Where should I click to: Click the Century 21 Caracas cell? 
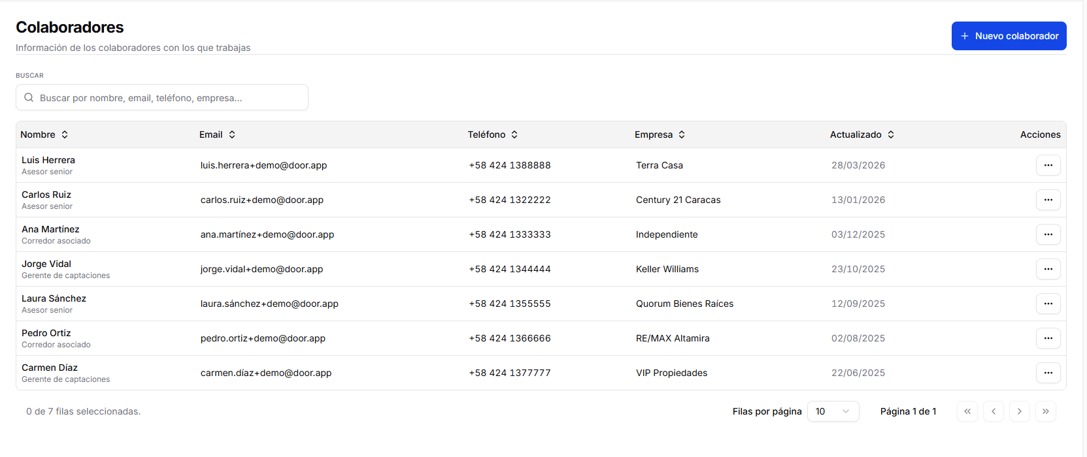[678, 200]
